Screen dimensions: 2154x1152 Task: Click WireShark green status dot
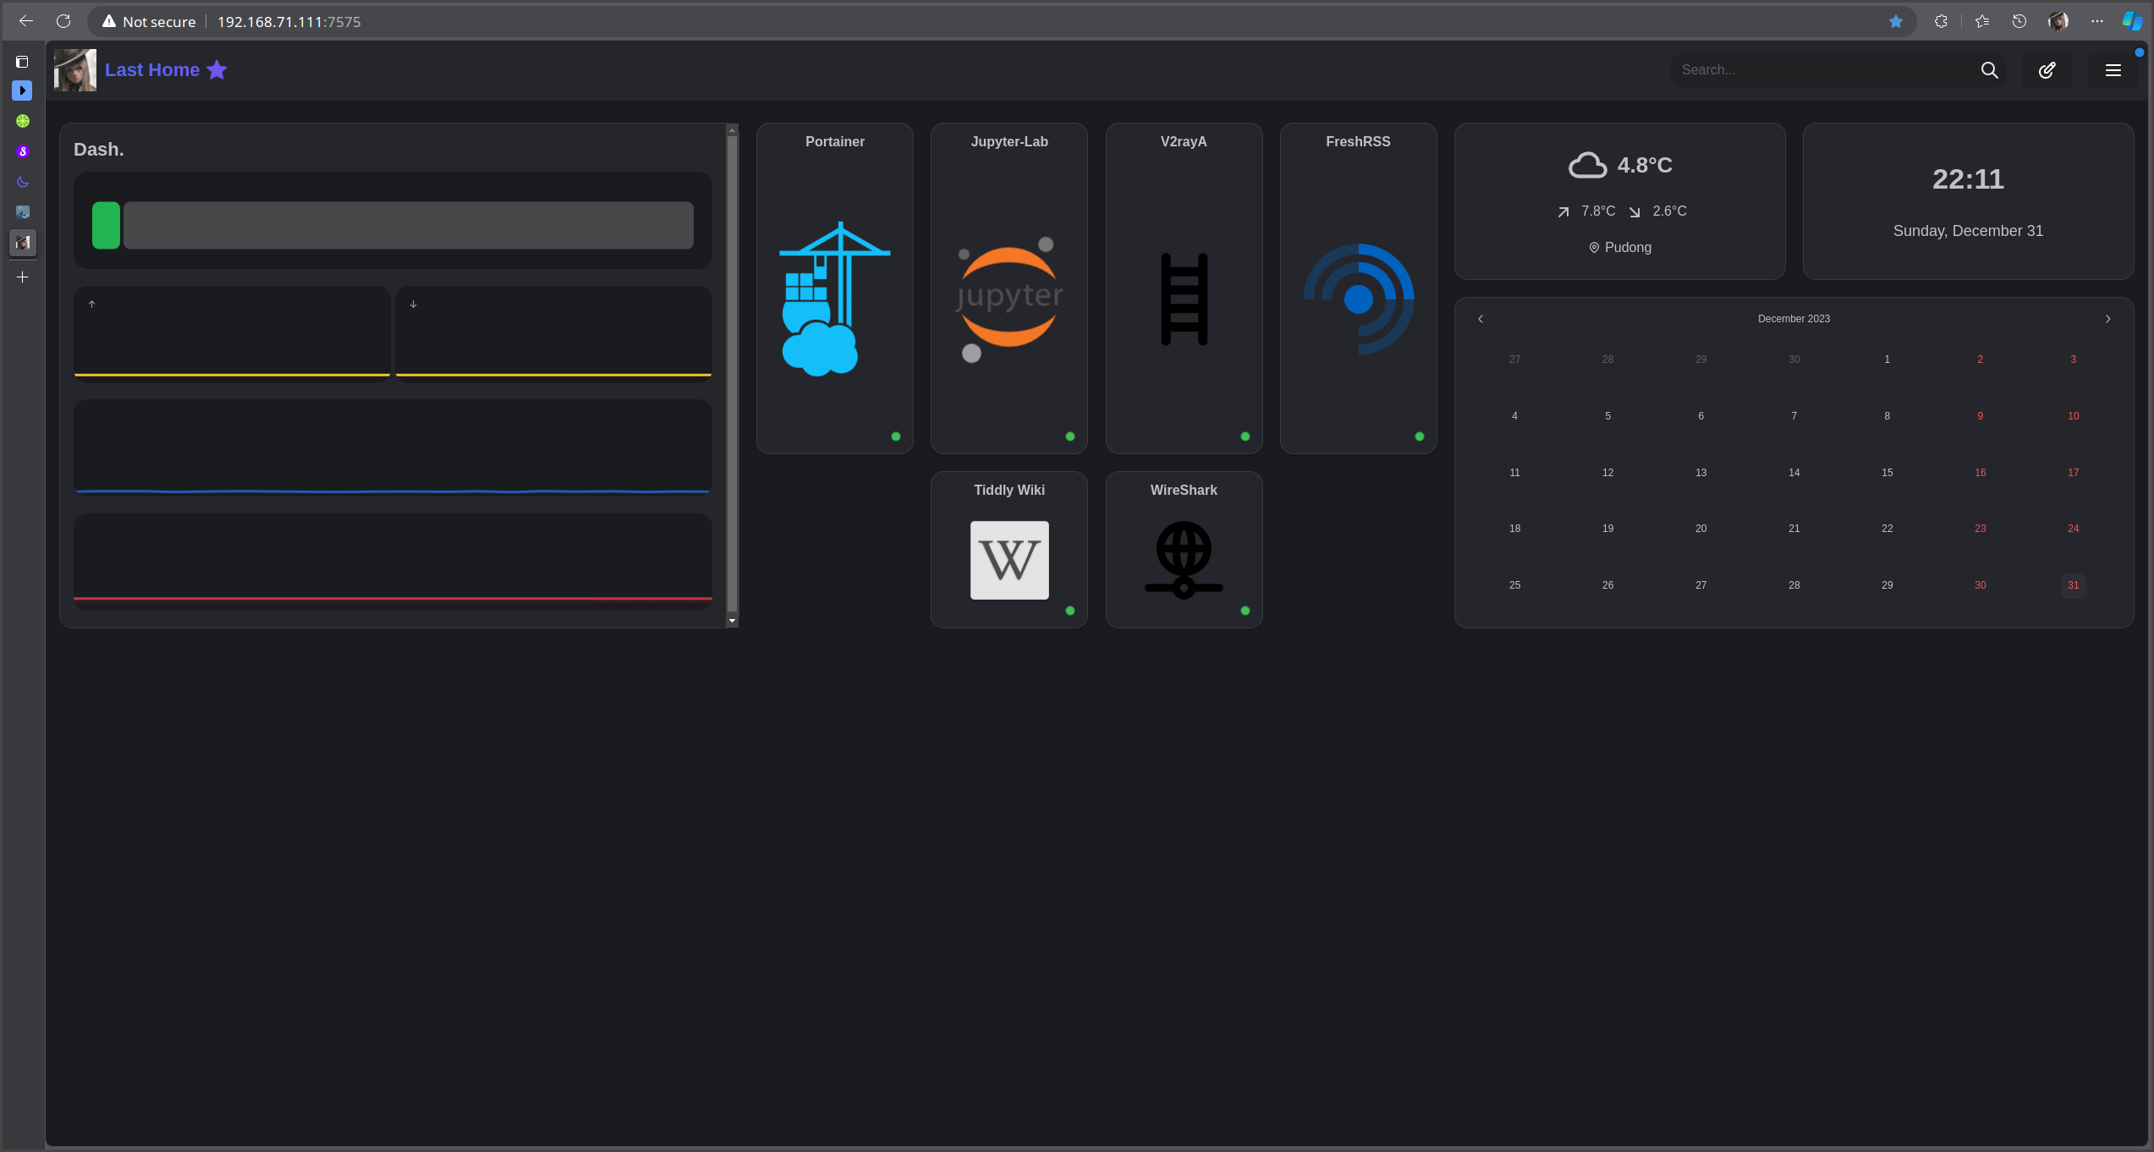point(1245,611)
